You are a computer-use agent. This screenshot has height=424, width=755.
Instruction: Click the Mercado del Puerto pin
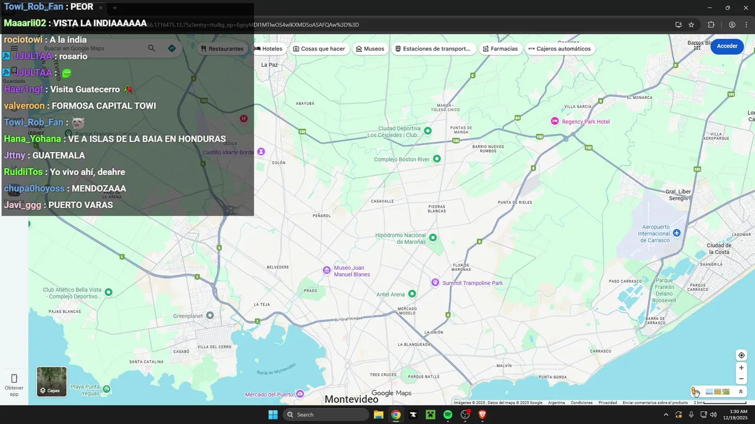300,393
